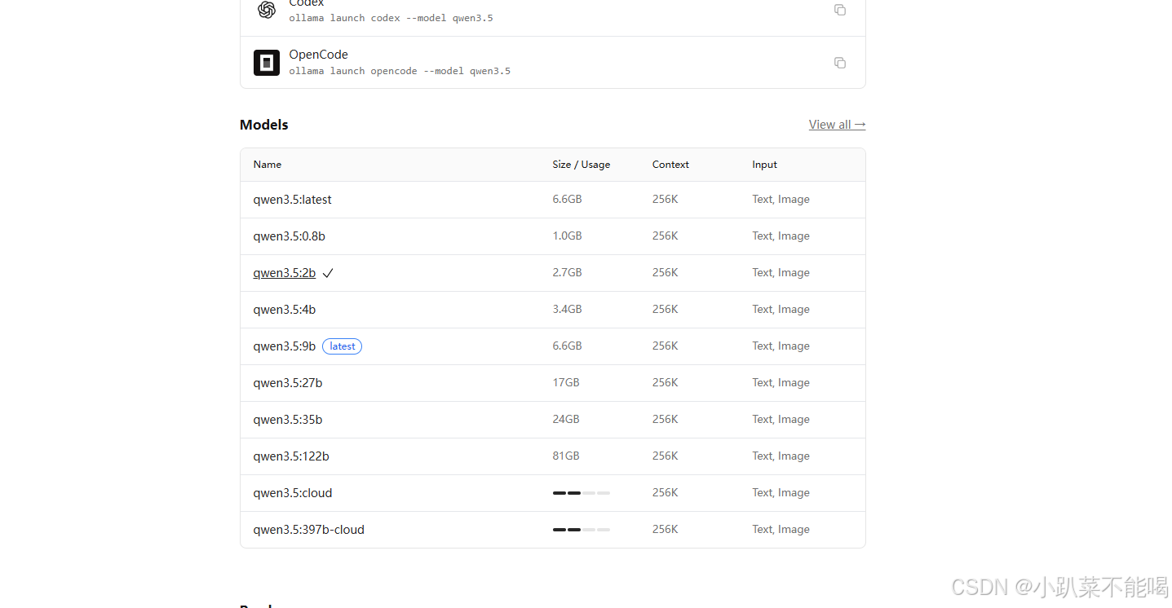Click the OpenCode title text
This screenshot has width=1172, height=608.
pyautogui.click(x=319, y=55)
